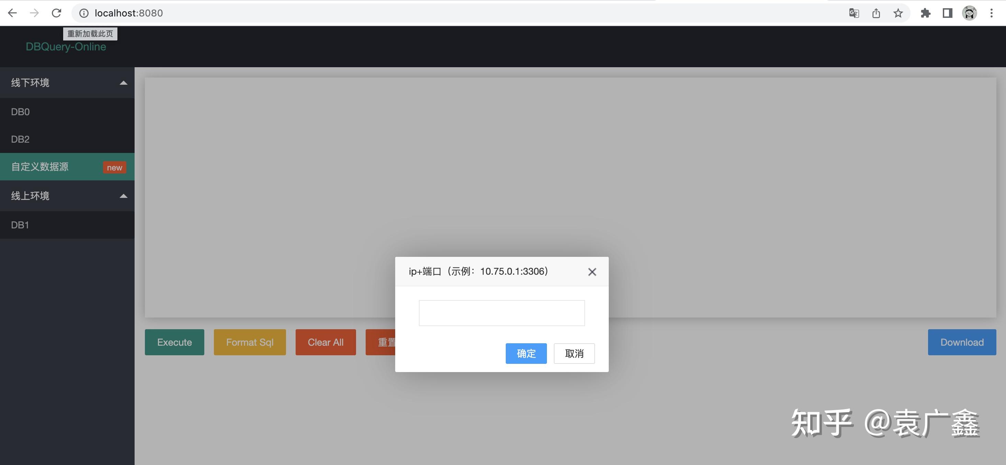Open the browser extensions puzzle icon
Image resolution: width=1006 pixels, height=465 pixels.
coord(925,13)
